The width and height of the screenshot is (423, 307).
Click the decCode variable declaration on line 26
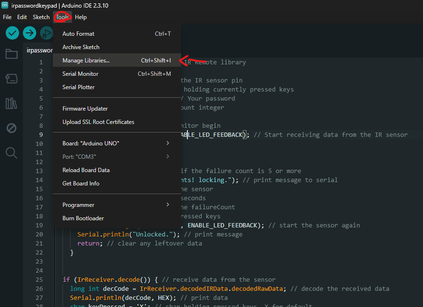pos(116,289)
